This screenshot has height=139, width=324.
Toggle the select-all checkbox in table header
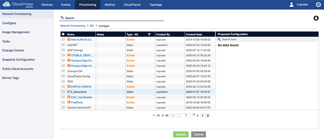click(63, 34)
